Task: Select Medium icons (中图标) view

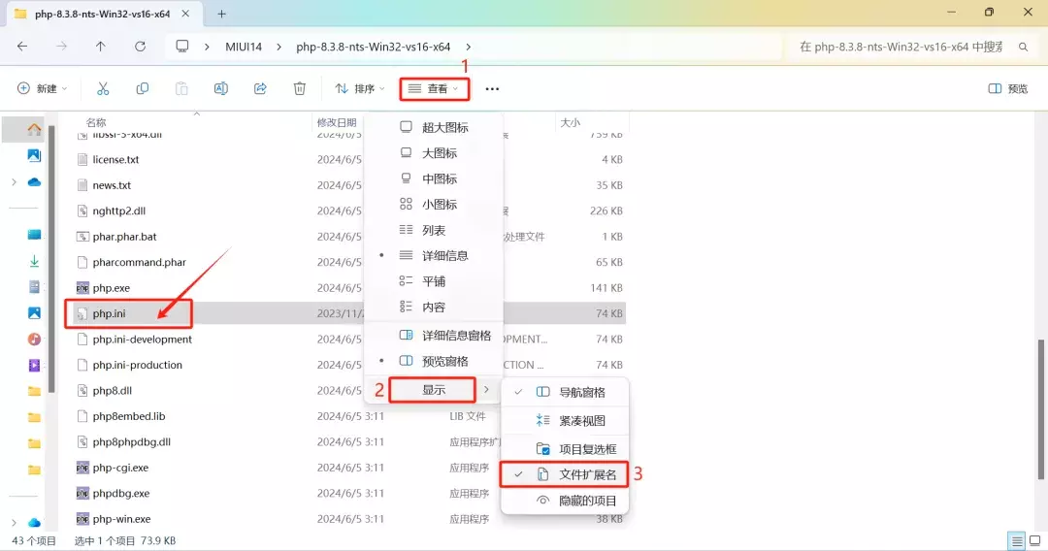Action: [433, 179]
